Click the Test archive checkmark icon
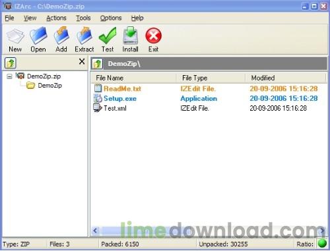The image size is (330, 251). (108, 36)
